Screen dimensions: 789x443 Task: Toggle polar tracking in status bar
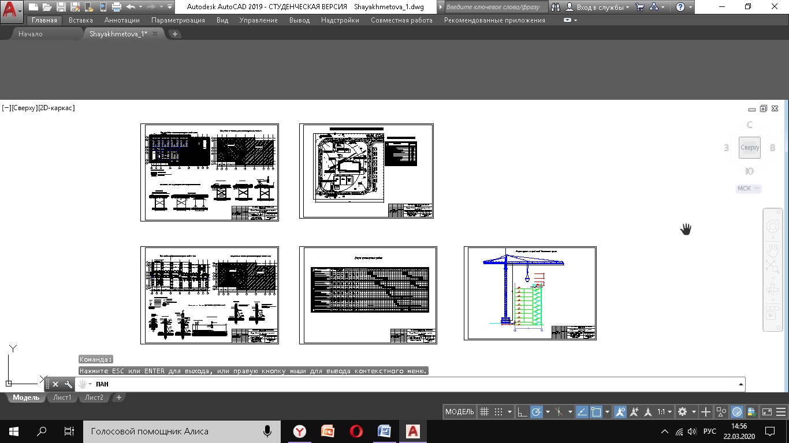[537, 412]
